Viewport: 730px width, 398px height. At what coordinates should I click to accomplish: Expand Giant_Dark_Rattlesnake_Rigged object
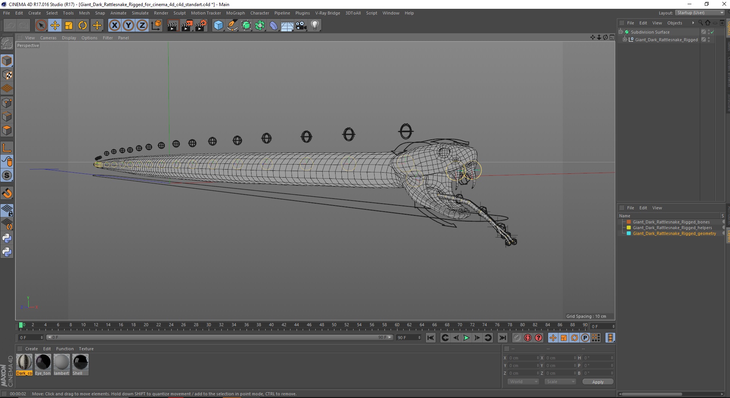click(625, 39)
